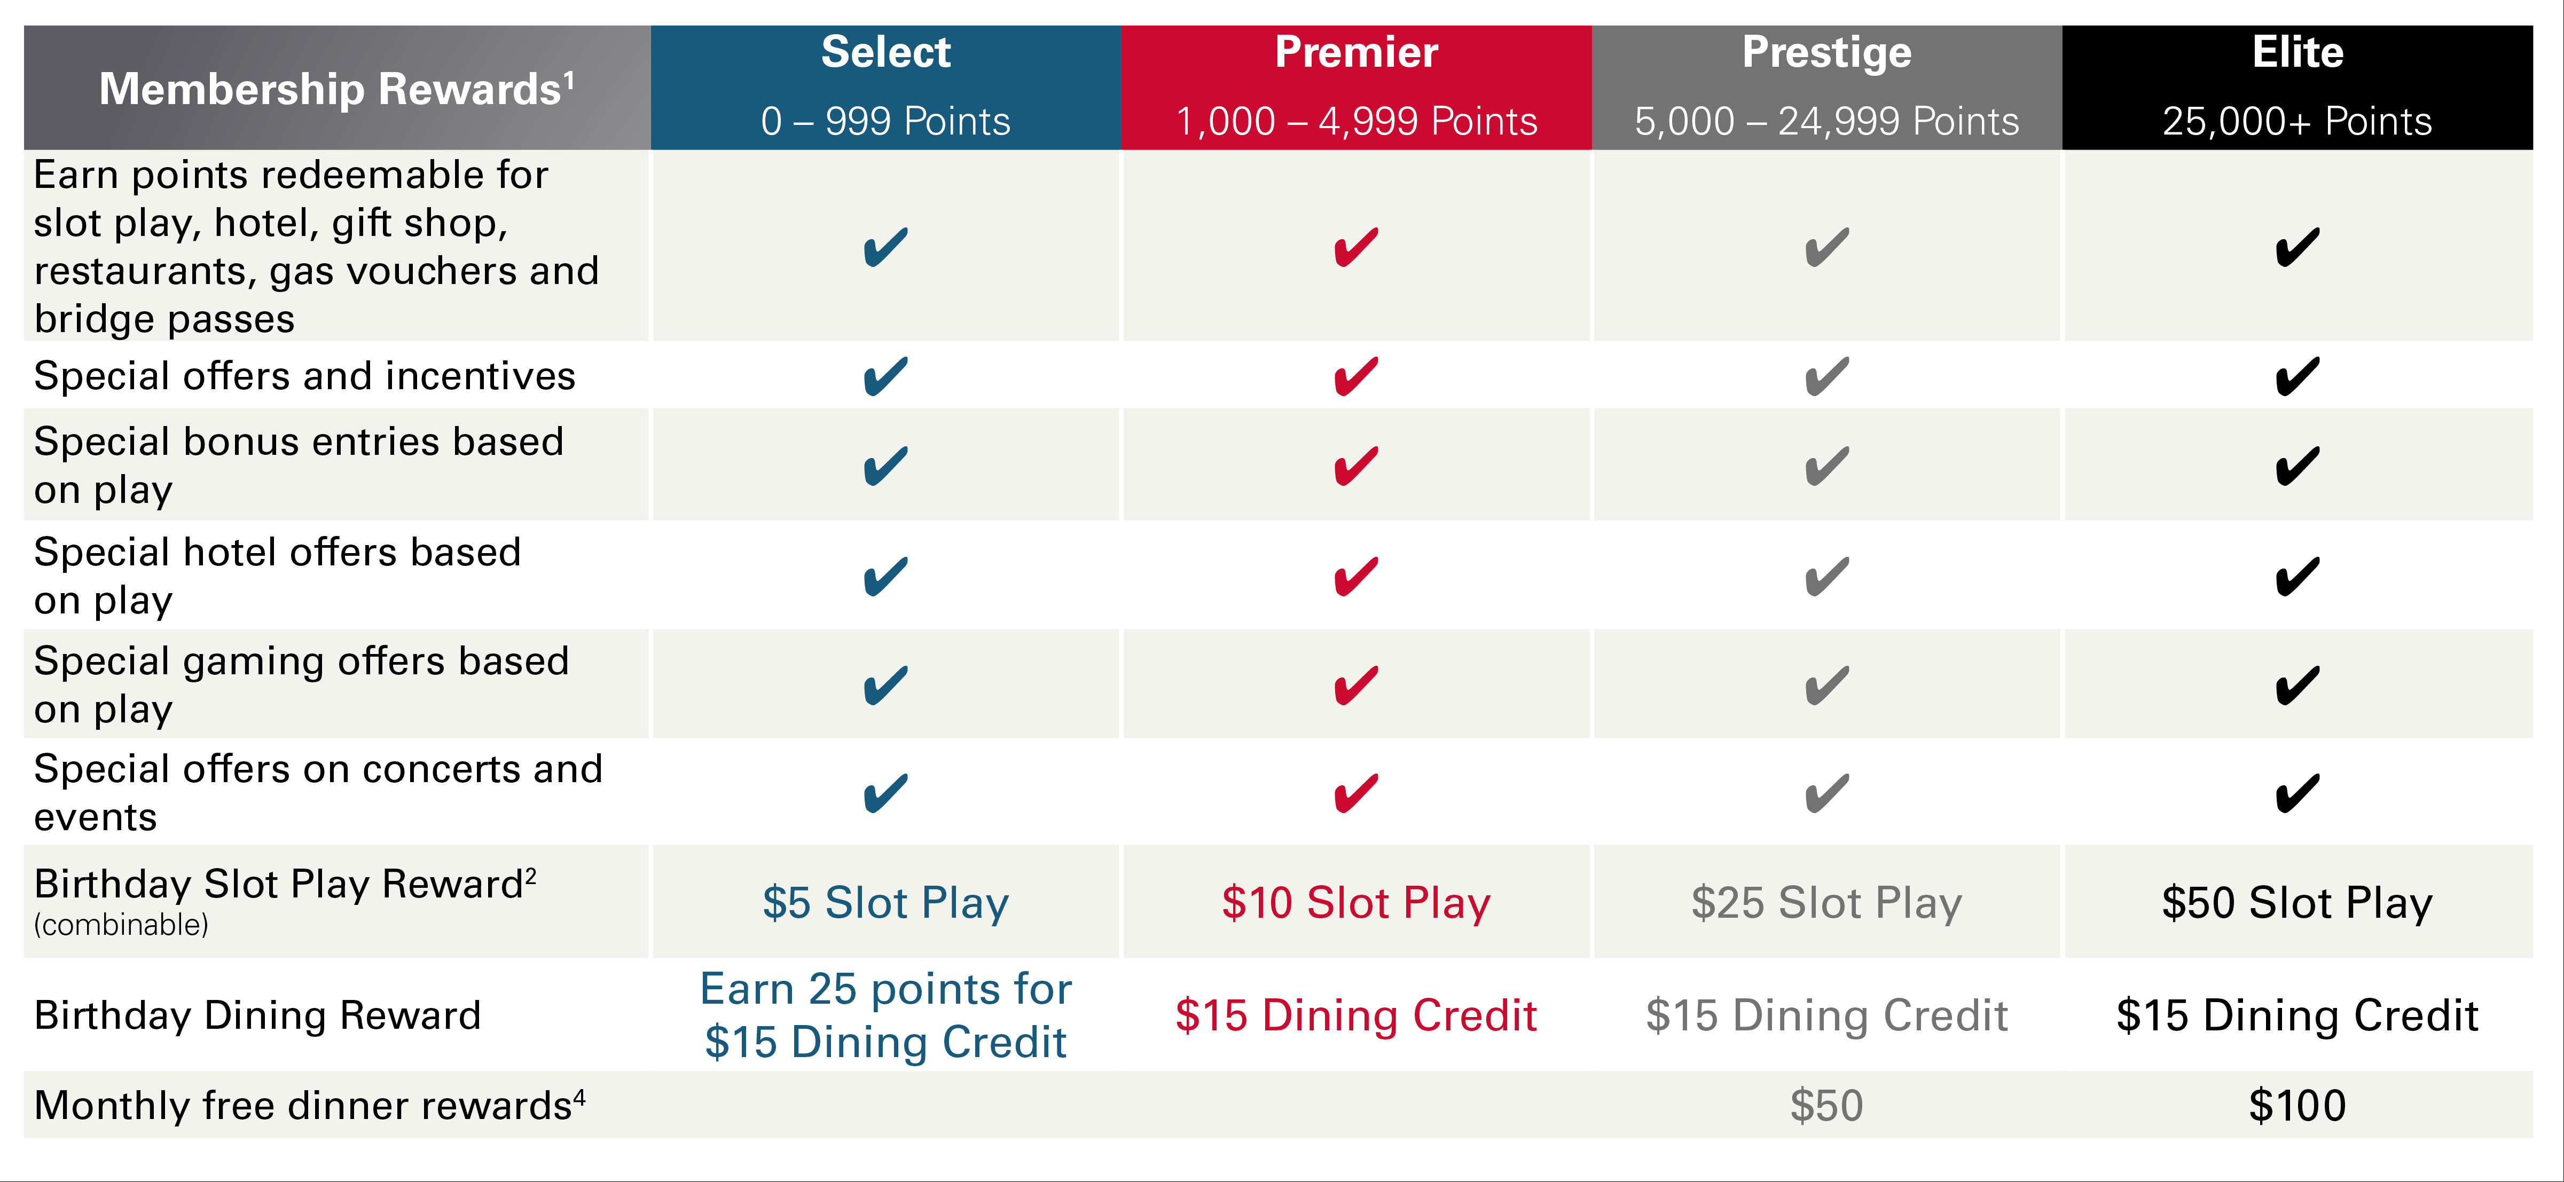Image resolution: width=2564 pixels, height=1182 pixels.
Task: Click the blue Select checkmark for concerts and events
Action: pyautogui.click(x=885, y=793)
